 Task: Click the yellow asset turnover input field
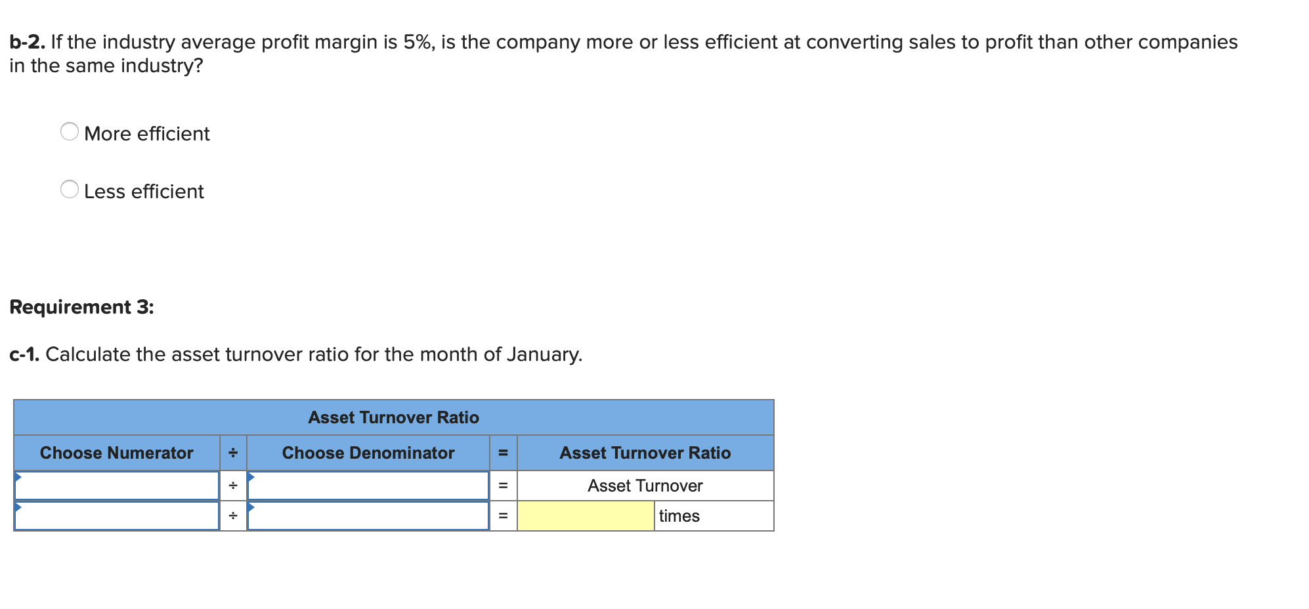click(x=585, y=516)
